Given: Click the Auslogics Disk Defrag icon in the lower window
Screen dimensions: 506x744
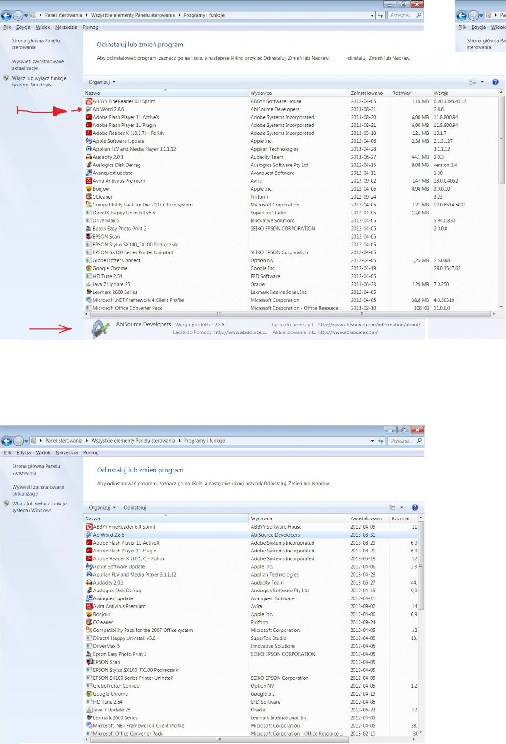Looking at the screenshot, I should point(89,591).
